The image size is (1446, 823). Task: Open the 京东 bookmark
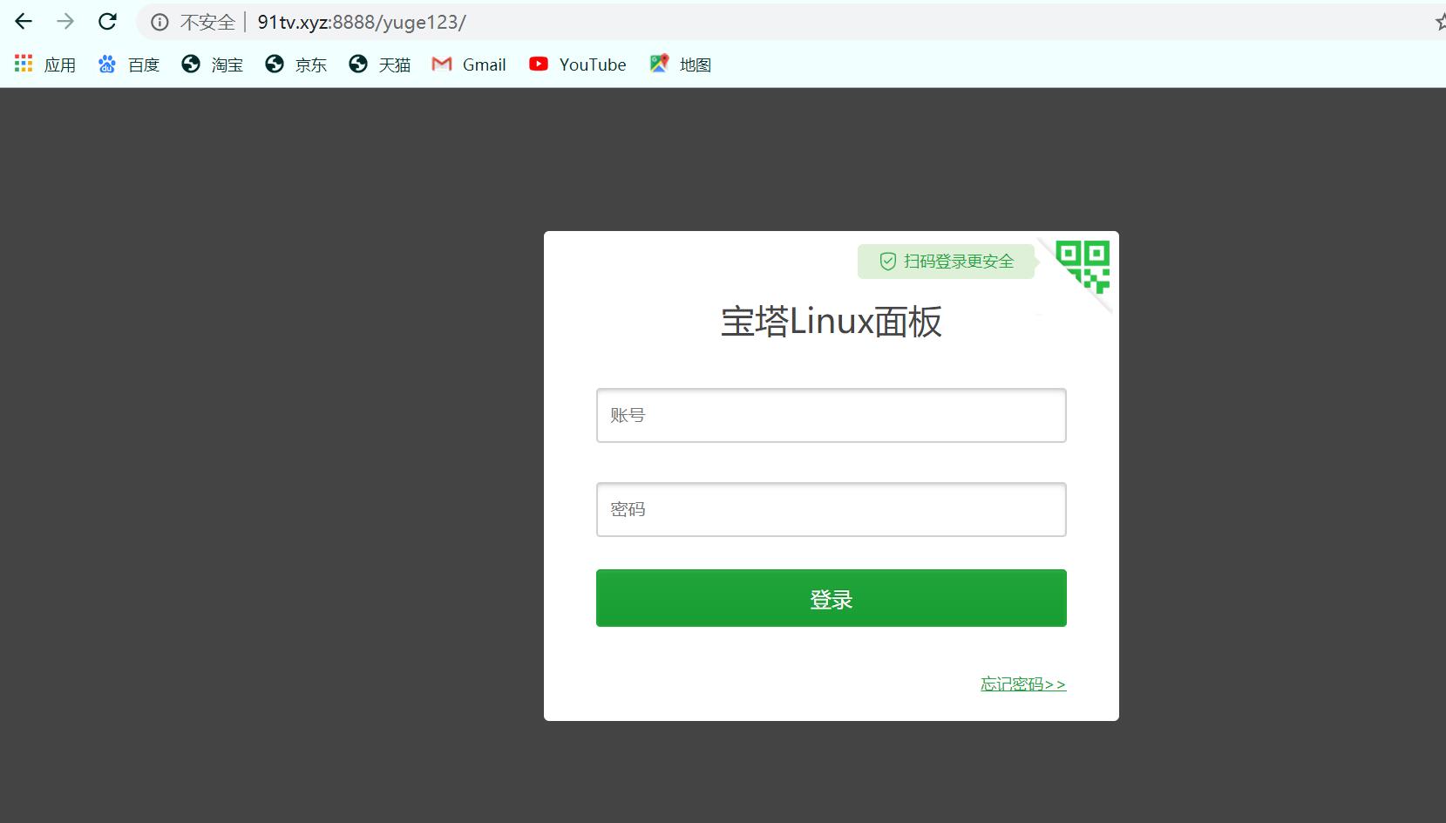coord(296,64)
